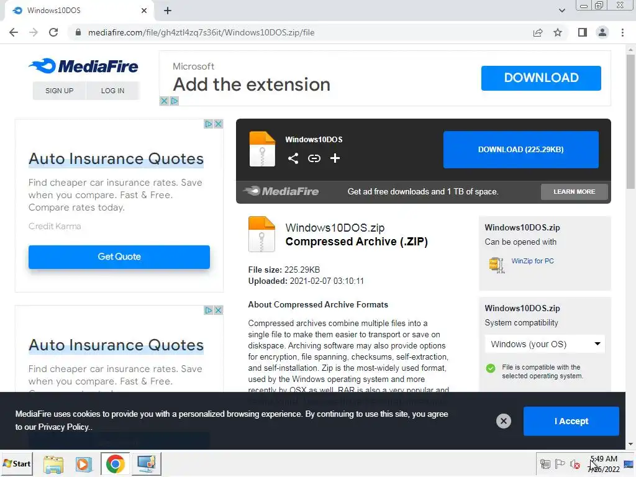The height and width of the screenshot is (477, 636).
Task: Click the LEARN MORE button
Action: (x=575, y=191)
